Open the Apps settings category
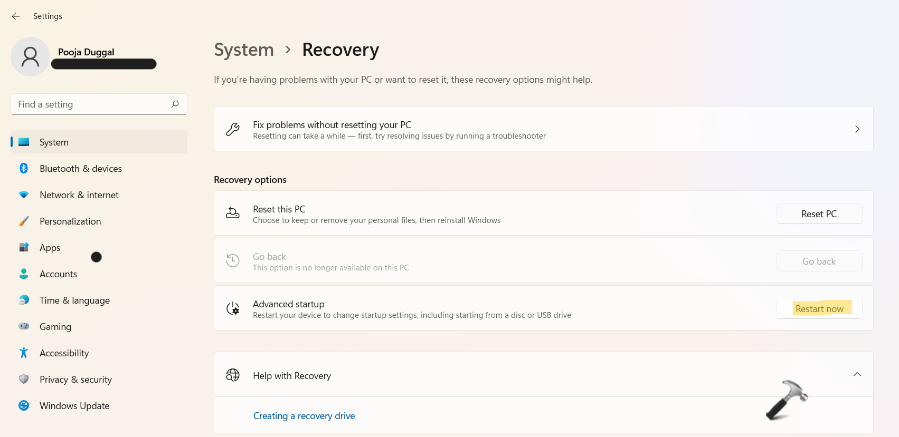899x437 pixels. [50, 248]
